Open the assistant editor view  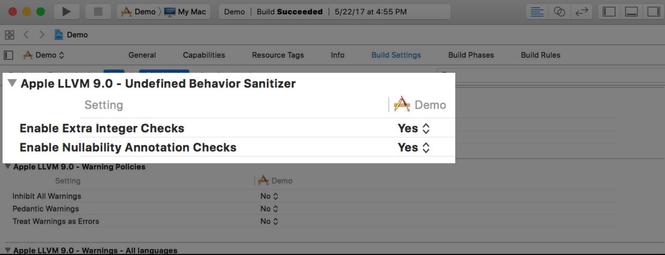(559, 12)
